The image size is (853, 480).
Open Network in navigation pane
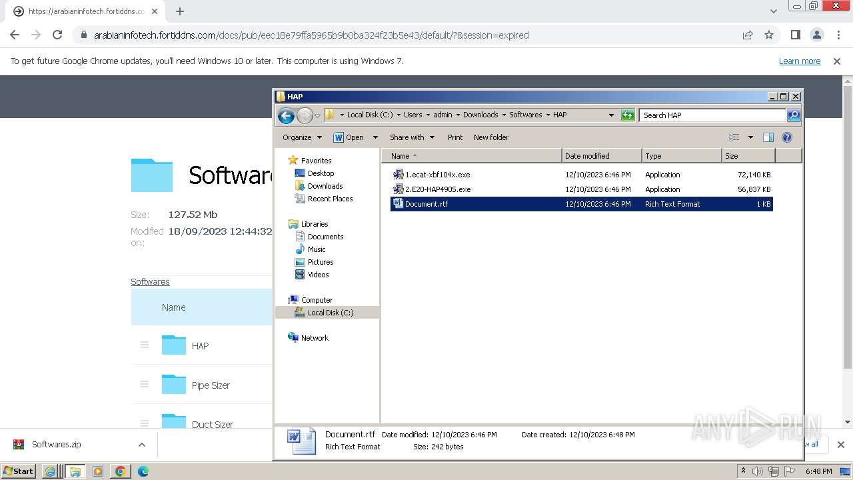[x=314, y=338]
